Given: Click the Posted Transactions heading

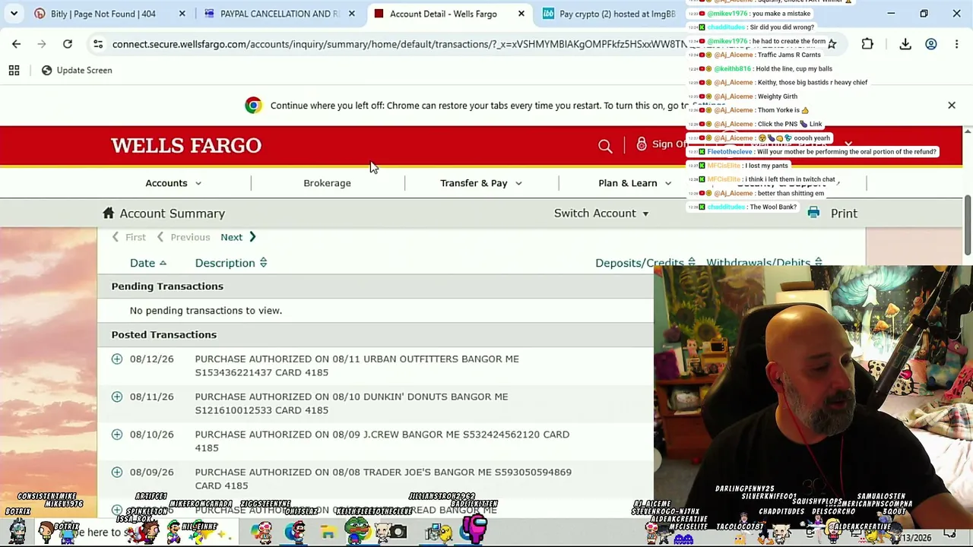Looking at the screenshot, I should click(164, 335).
